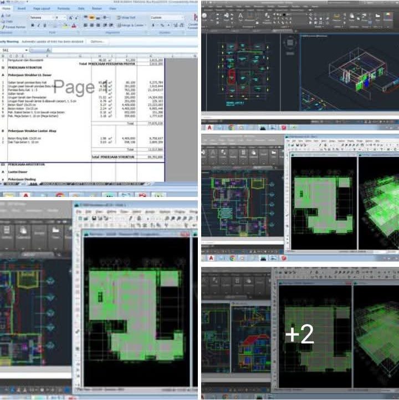Open the Formulas ribbon tab
Image resolution: width=399 pixels, height=400 pixels.
63,9
